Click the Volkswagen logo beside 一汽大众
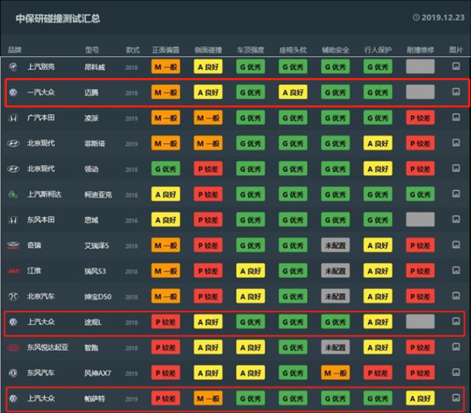Image resolution: width=471 pixels, height=413 pixels. click(x=13, y=92)
